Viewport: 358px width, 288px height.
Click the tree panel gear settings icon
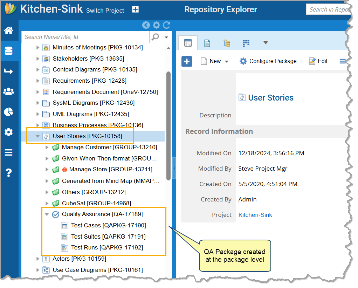(156, 25)
